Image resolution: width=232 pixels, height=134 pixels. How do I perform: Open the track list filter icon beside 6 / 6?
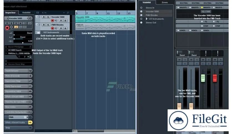click(x=38, y=13)
